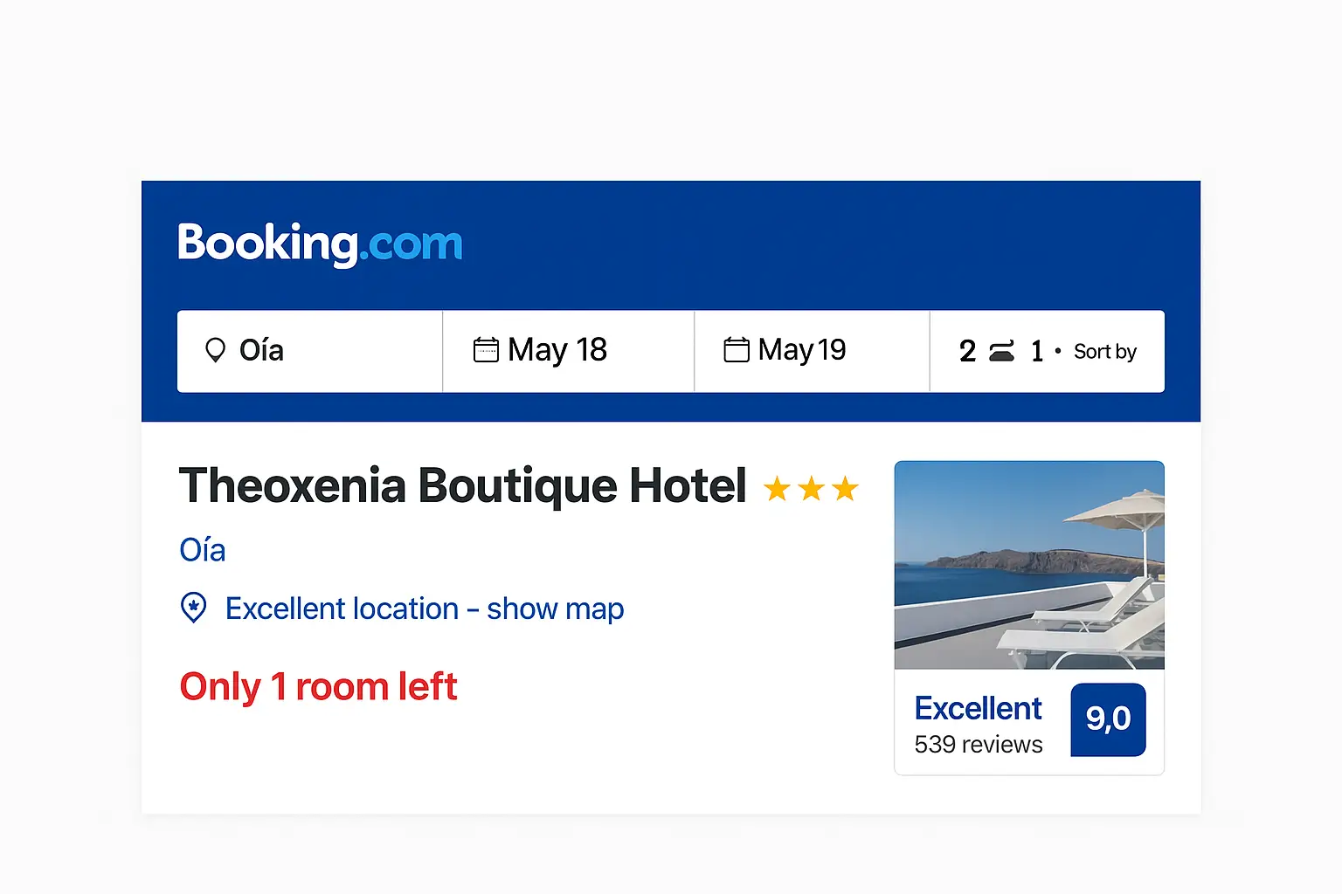Open the Oía destination field
The width and height of the screenshot is (1342, 894).
coord(309,350)
